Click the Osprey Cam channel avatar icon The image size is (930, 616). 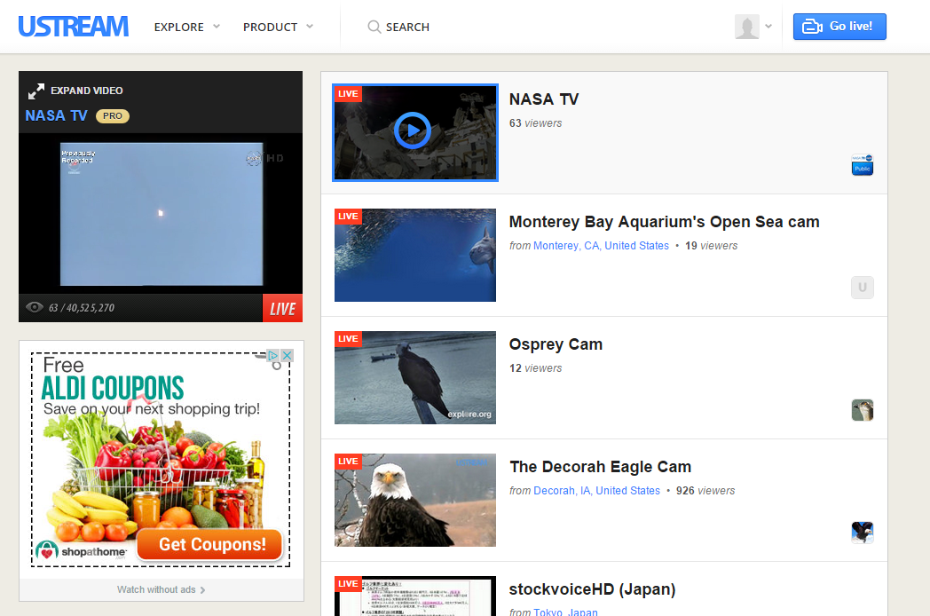[x=862, y=409]
